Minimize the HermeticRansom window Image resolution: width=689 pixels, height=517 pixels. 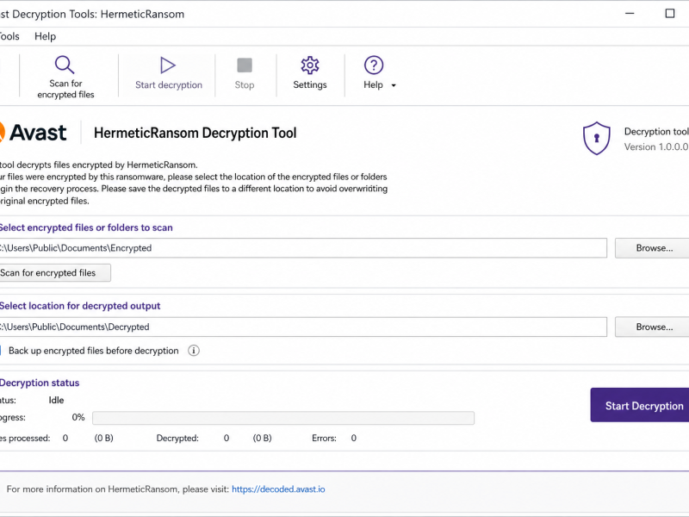[x=630, y=14]
